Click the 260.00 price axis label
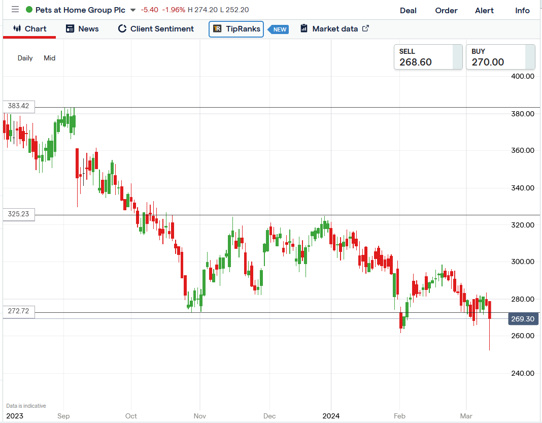The height and width of the screenshot is (423, 542). tap(523, 336)
